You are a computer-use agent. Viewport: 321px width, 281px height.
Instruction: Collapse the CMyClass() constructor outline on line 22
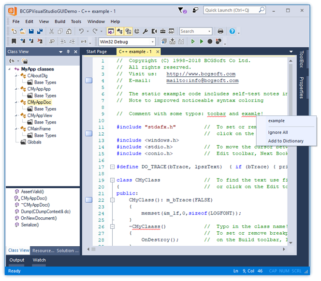(112, 200)
